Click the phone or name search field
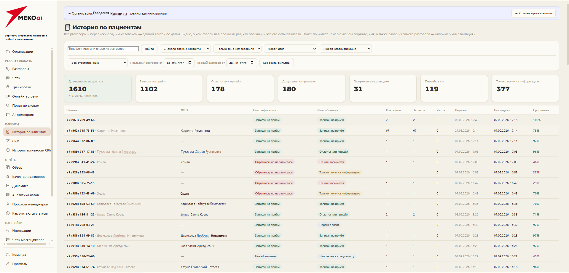Screen dimensions: 569x273 (x=103, y=49)
